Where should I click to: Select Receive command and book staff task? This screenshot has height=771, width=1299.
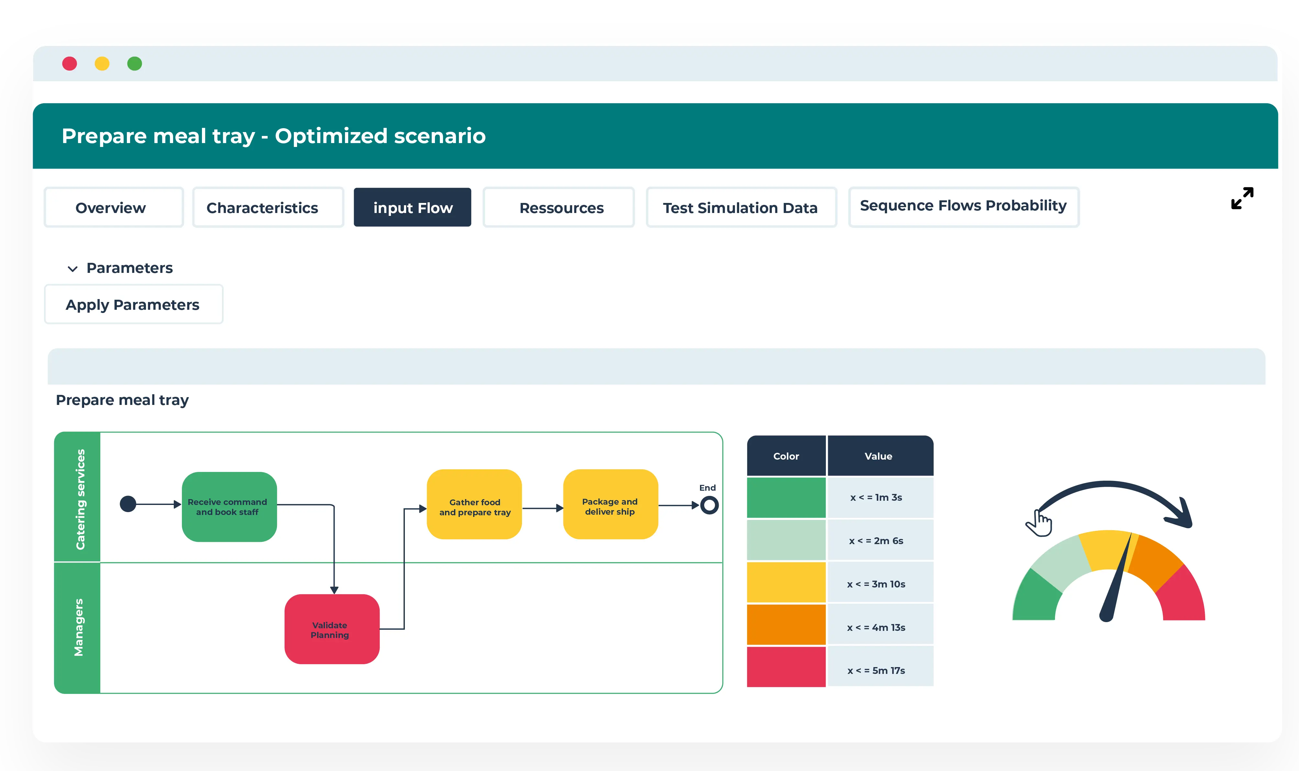pos(229,507)
